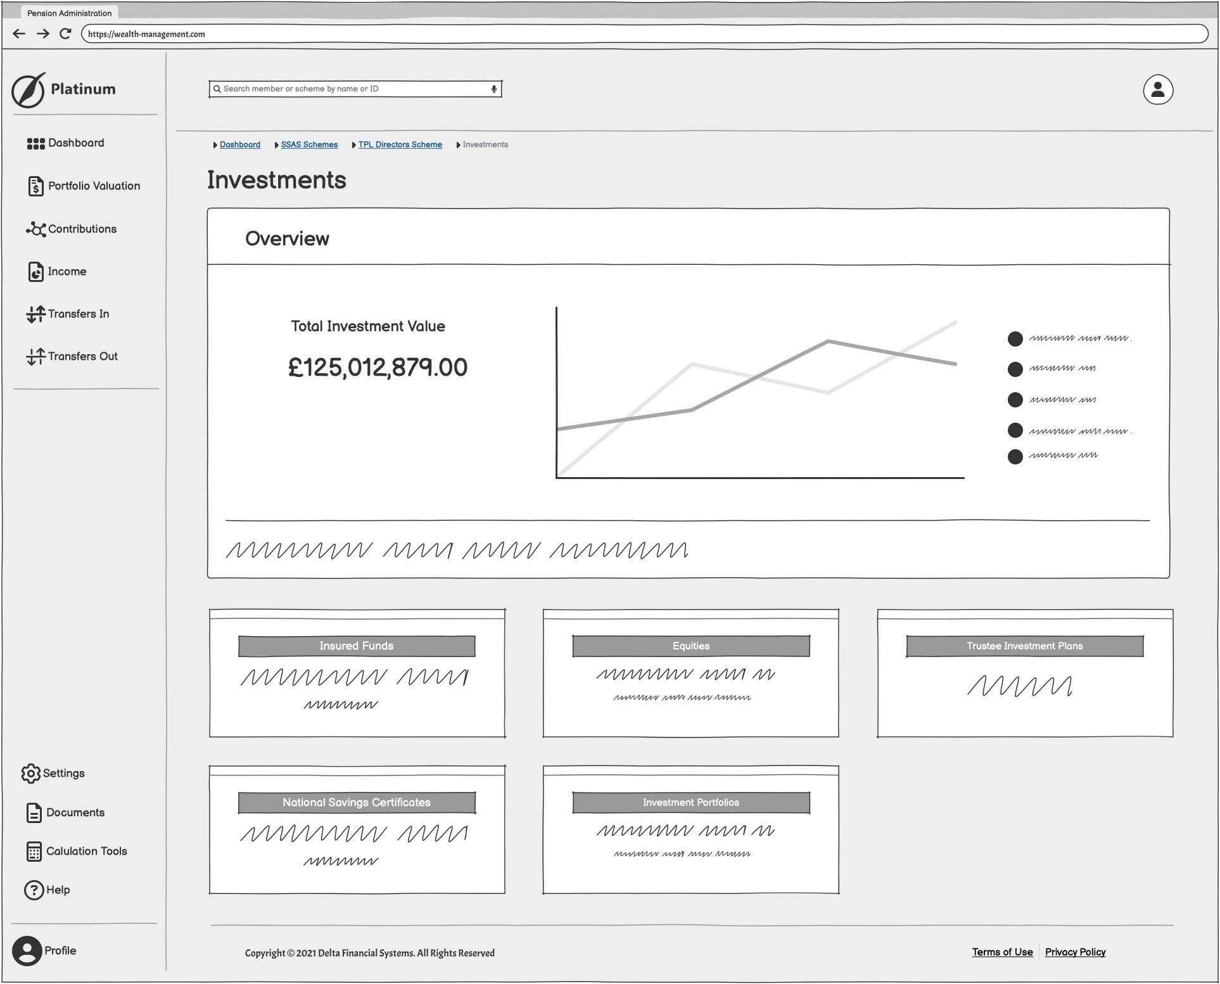The image size is (1220, 984).
Task: Open Transfers Out menu item
Action: point(82,357)
